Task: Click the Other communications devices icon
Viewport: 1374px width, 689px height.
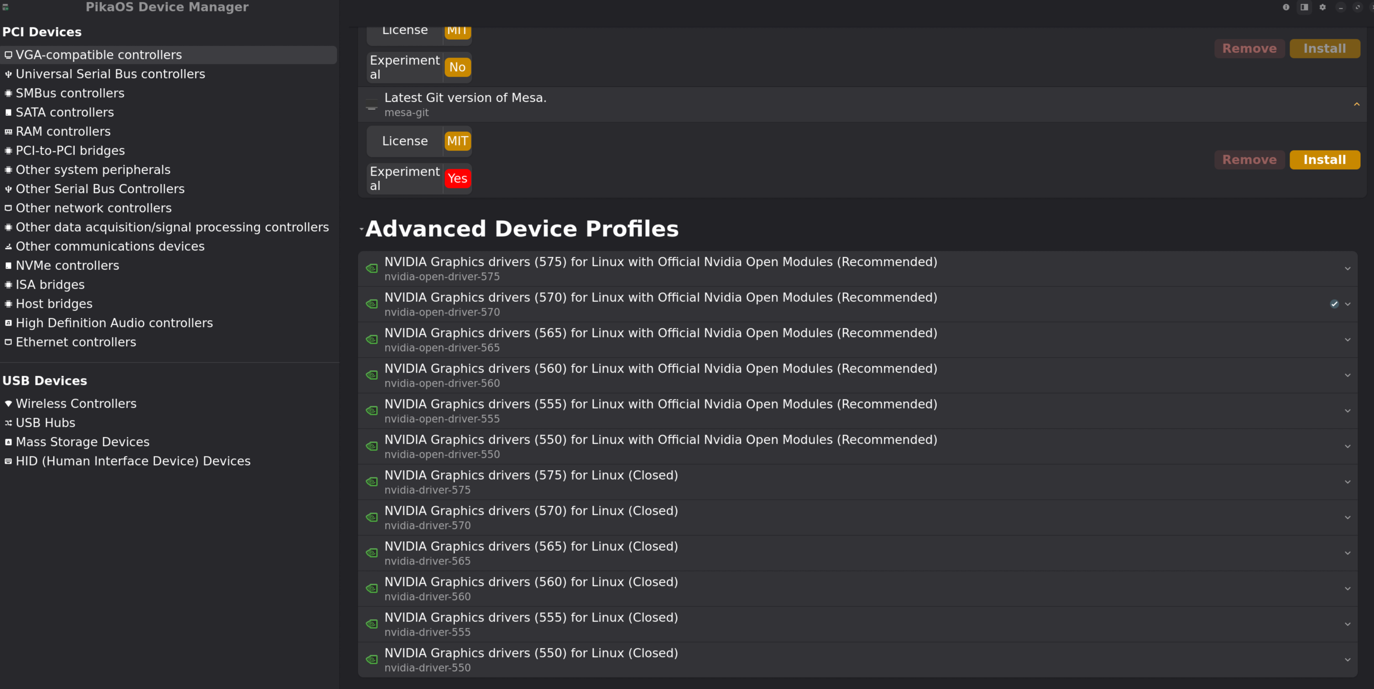Action: click(8, 246)
